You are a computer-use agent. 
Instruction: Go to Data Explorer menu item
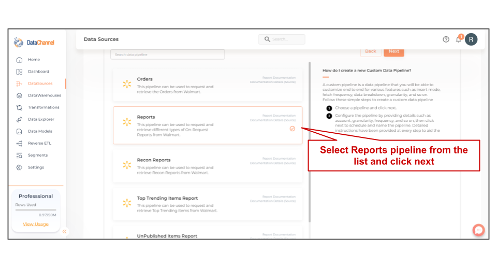coord(41,119)
